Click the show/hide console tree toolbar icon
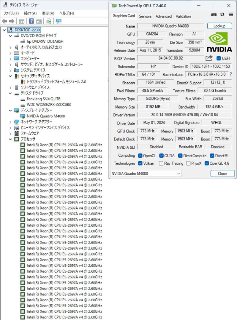This screenshot has width=237, height=320. [x=22, y=21]
